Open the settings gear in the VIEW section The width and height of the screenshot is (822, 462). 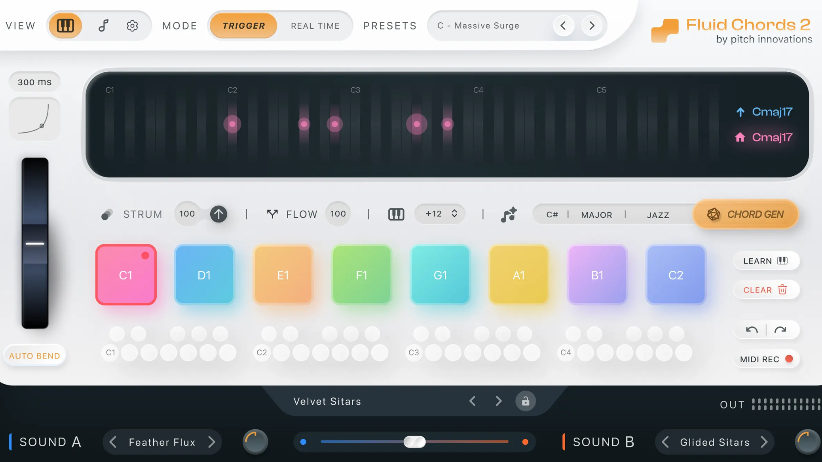pyautogui.click(x=133, y=26)
